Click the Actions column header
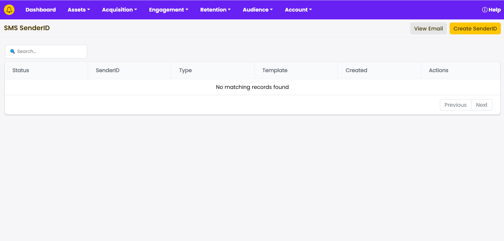504x241 pixels. [438, 70]
